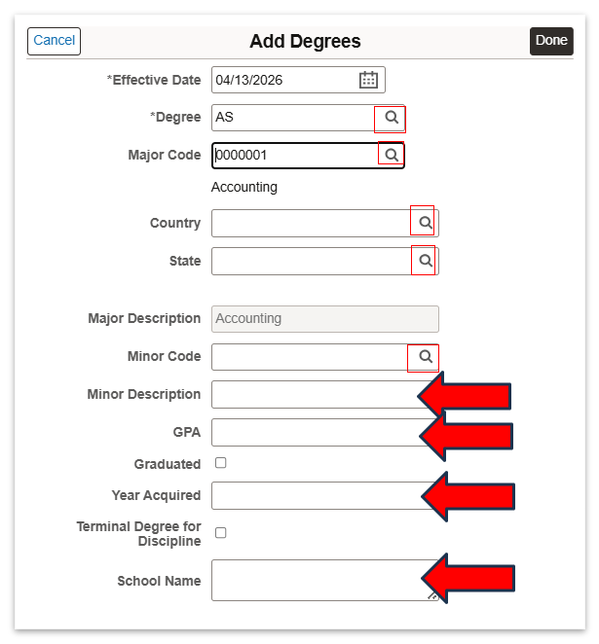This screenshot has height=644, width=599.
Task: Click the Minor Description text box
Action: [x=312, y=394]
